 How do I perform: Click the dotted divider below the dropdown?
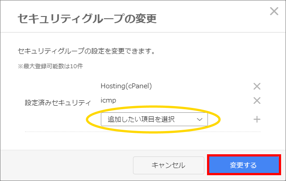tap(143, 132)
